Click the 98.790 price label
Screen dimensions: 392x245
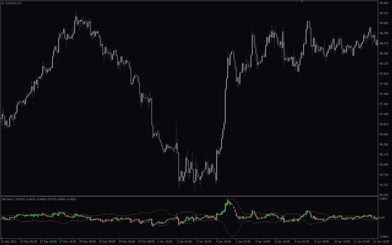pyautogui.click(x=384, y=33)
